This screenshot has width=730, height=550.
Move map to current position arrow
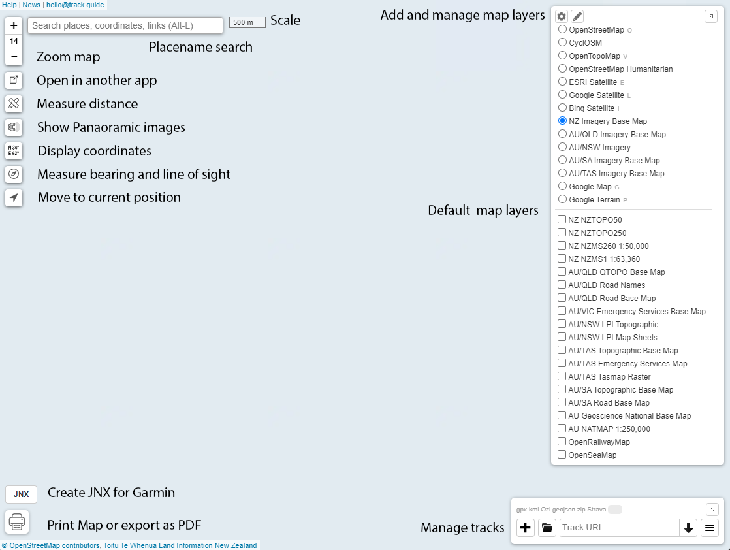pyautogui.click(x=14, y=198)
